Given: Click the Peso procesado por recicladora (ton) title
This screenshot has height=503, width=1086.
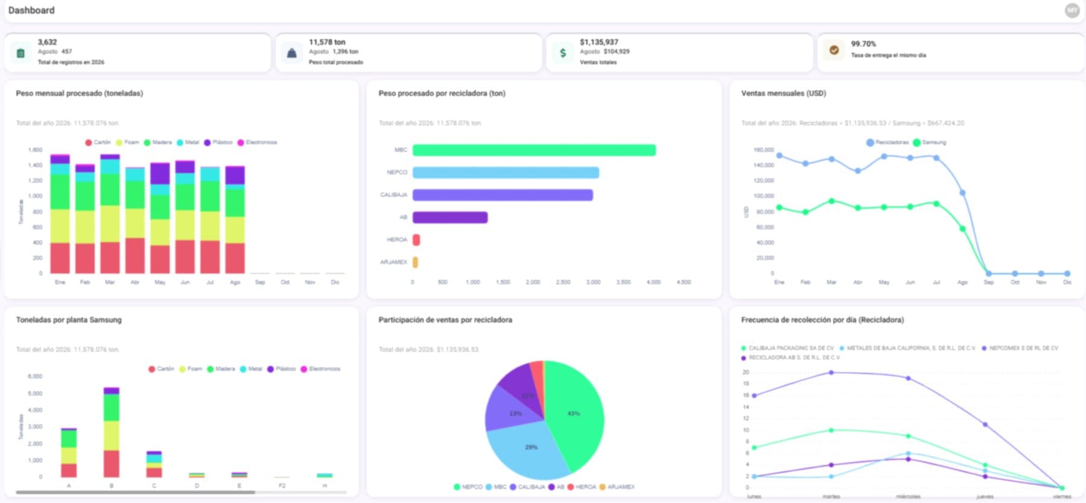Looking at the screenshot, I should 442,93.
